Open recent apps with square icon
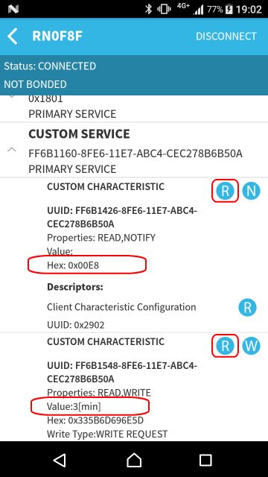 [x=205, y=460]
